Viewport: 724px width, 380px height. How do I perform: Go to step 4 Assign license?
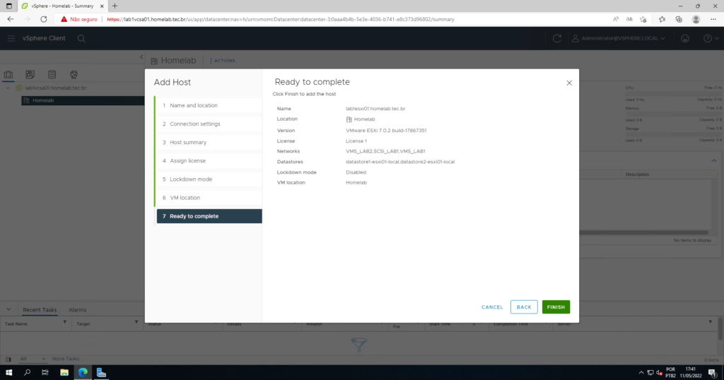(x=209, y=161)
